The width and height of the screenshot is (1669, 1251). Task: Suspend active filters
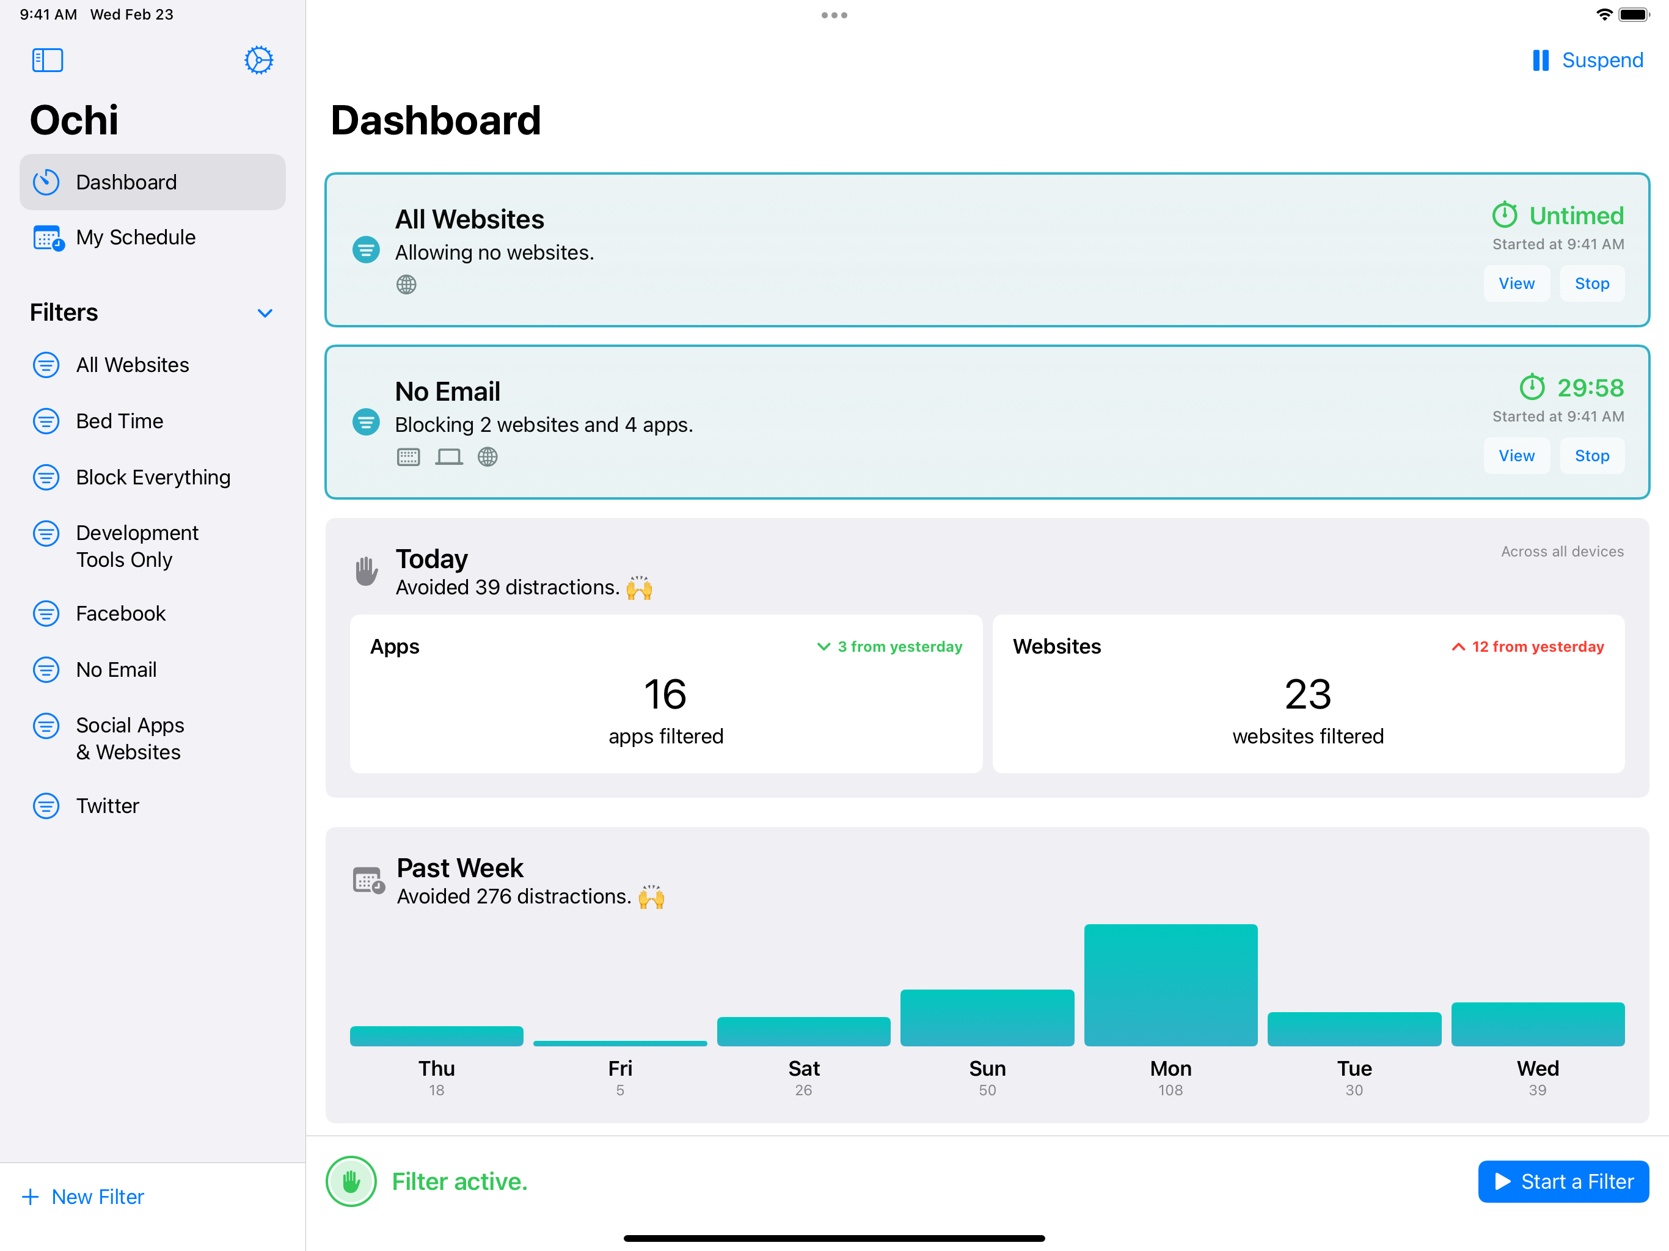(1587, 60)
